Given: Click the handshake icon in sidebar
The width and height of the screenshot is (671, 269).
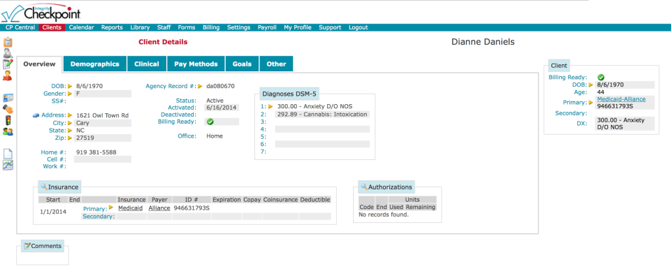Looking at the screenshot, I should coord(8,109).
